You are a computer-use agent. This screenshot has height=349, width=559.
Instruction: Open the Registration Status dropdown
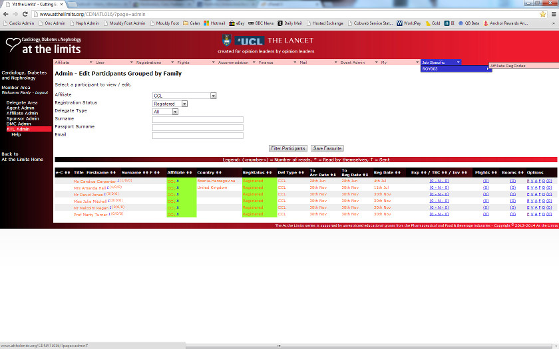(184, 104)
